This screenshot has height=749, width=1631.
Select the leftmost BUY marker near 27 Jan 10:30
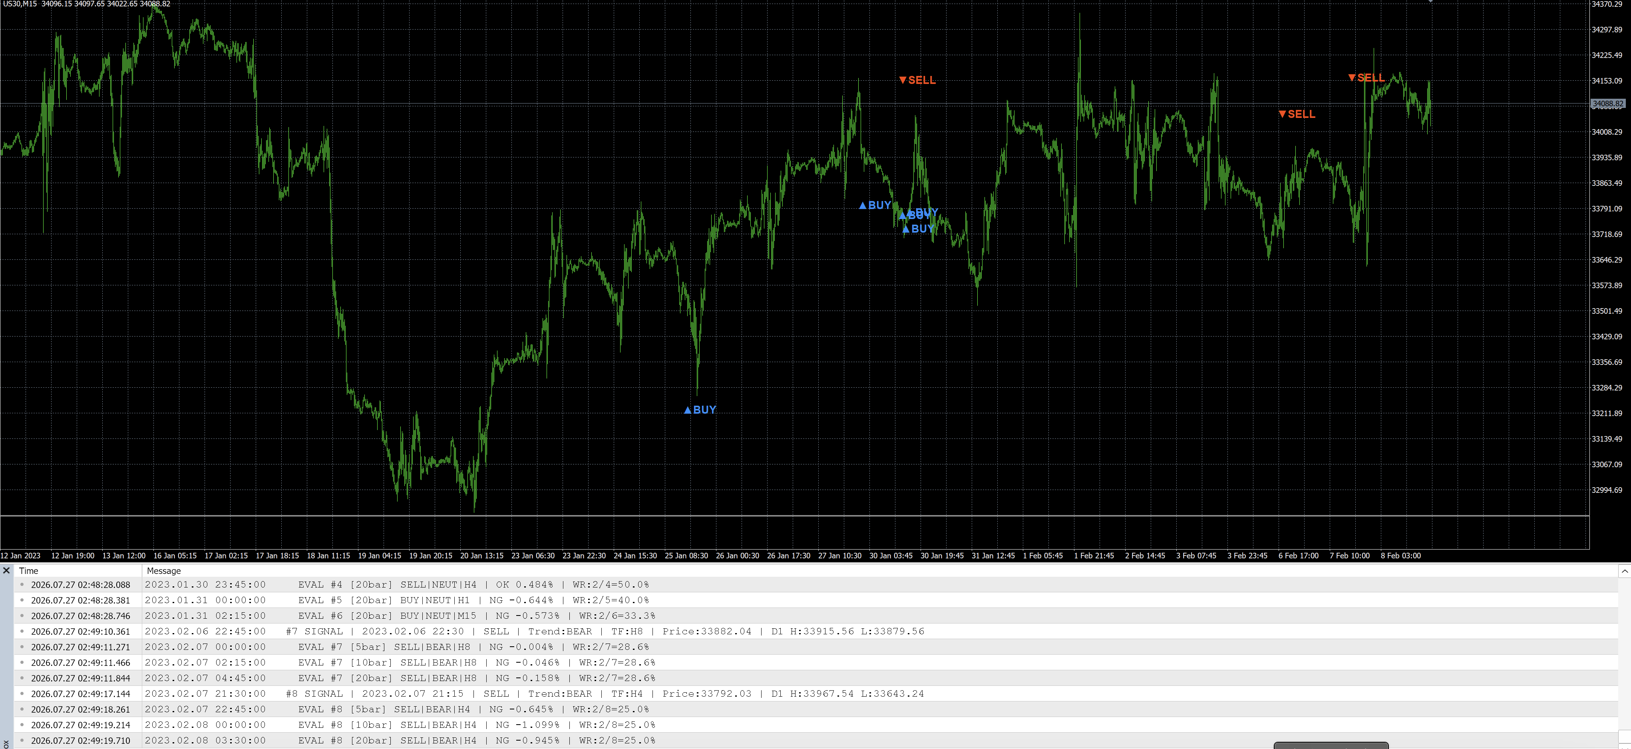(x=875, y=205)
